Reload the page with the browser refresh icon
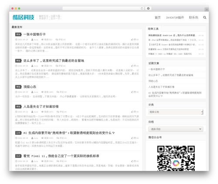The width and height of the screenshot is (218, 184). pyautogui.click(x=142, y=9)
